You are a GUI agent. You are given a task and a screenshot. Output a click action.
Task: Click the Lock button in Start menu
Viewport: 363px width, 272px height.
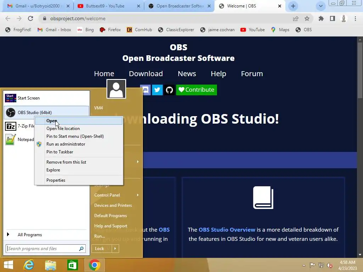(102, 249)
